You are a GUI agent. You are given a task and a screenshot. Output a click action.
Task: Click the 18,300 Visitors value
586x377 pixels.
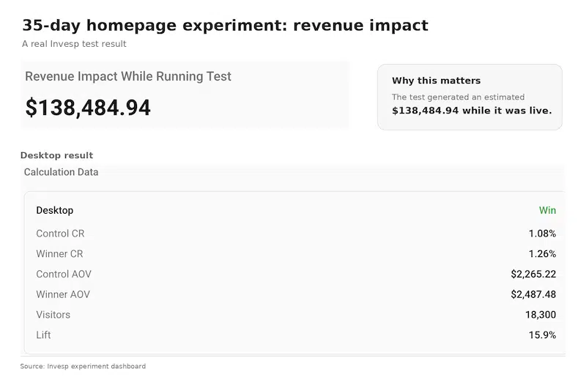coord(541,315)
